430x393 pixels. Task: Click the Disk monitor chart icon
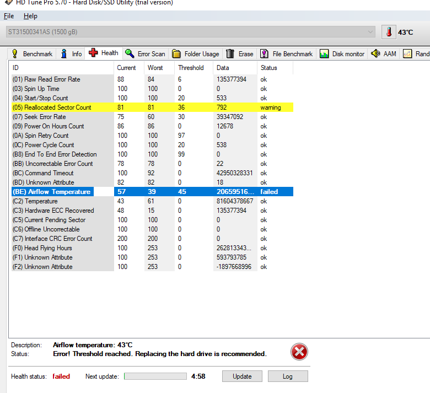click(324, 54)
